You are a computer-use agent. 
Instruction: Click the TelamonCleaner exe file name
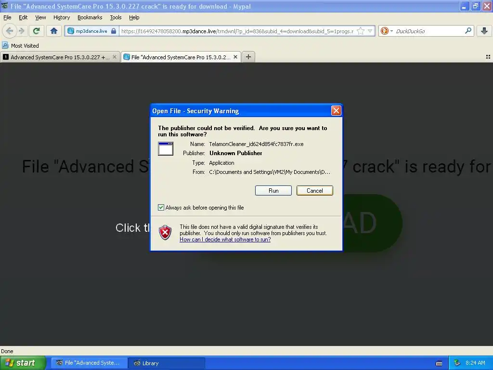click(256, 144)
